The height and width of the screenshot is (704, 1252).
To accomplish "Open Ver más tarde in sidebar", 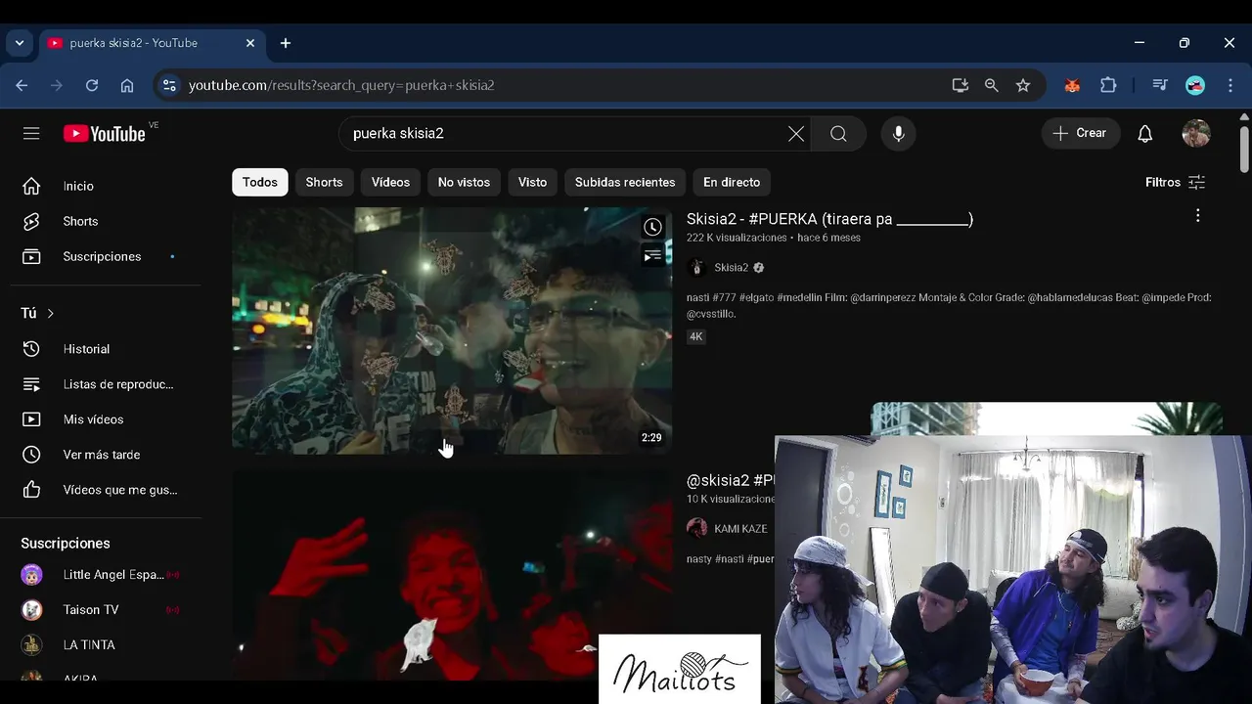I will pos(106,455).
